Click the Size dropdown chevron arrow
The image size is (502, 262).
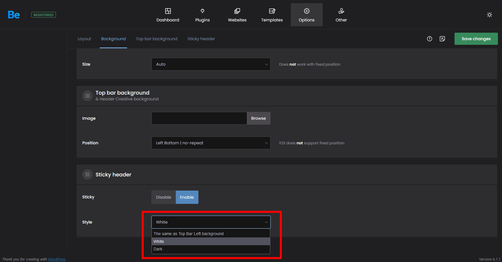point(266,64)
